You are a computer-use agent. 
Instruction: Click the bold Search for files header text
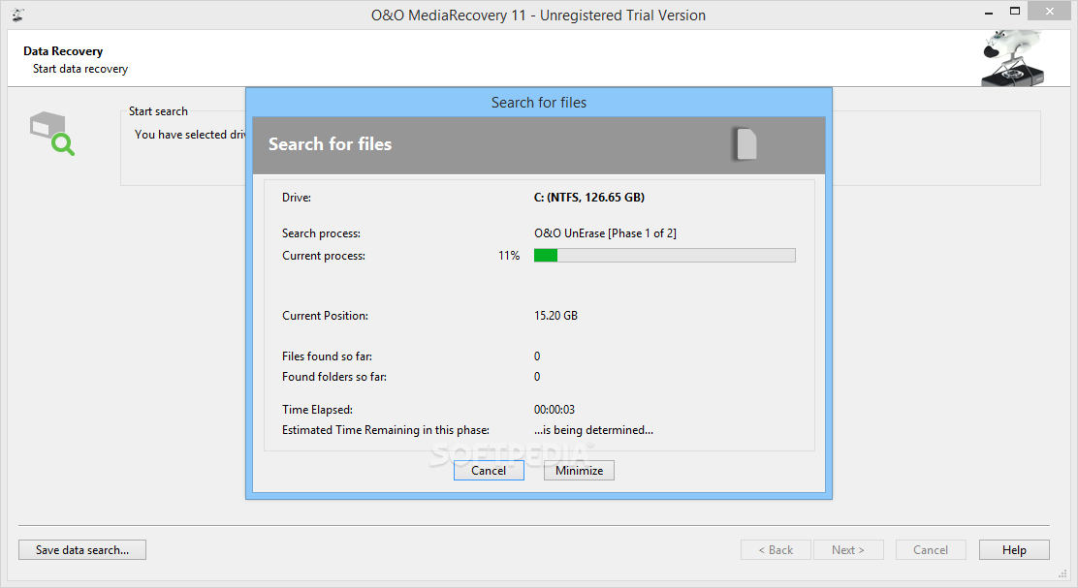pos(330,144)
